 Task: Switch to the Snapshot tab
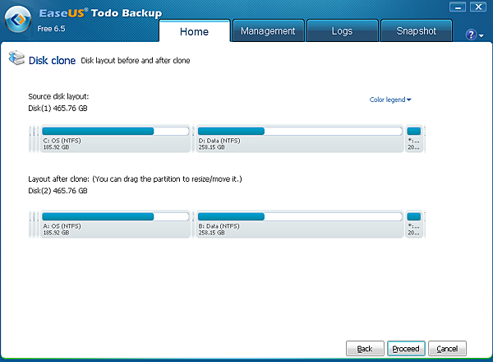pyautogui.click(x=417, y=30)
